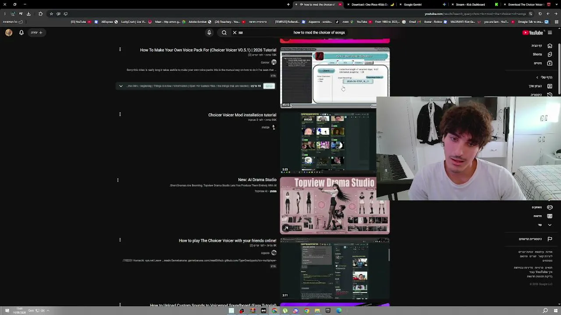This screenshot has width=561, height=315.
Task: Open 'Choicer Voicer Mod installation tutorial' title
Action: (242, 115)
